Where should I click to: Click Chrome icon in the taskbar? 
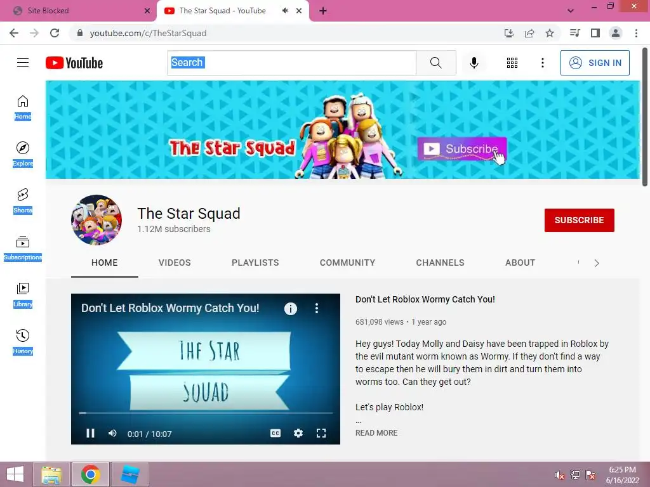pos(91,474)
